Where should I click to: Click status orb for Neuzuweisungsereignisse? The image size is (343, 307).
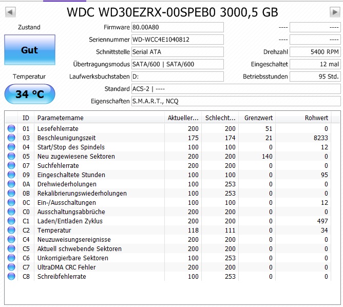point(11,239)
